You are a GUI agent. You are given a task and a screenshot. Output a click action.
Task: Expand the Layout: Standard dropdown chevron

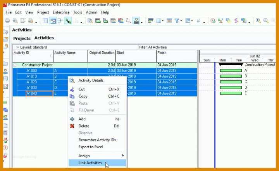pyautogui.click(x=17, y=47)
